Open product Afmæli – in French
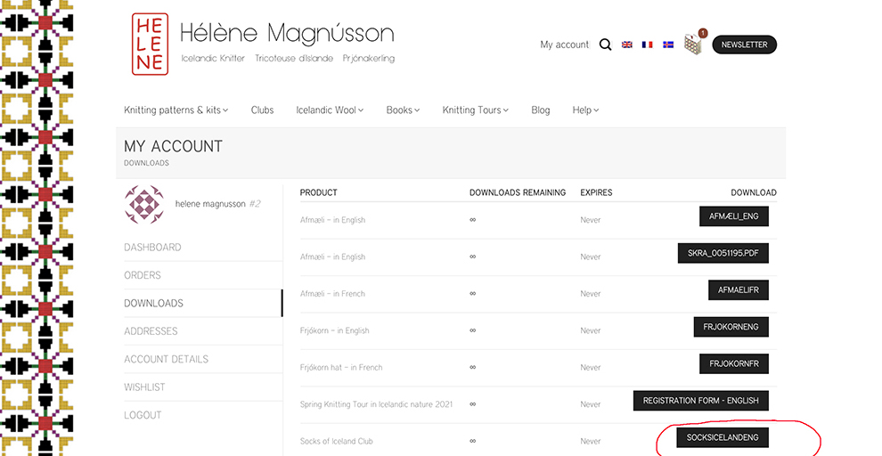This screenshot has height=456, width=882. click(332, 294)
